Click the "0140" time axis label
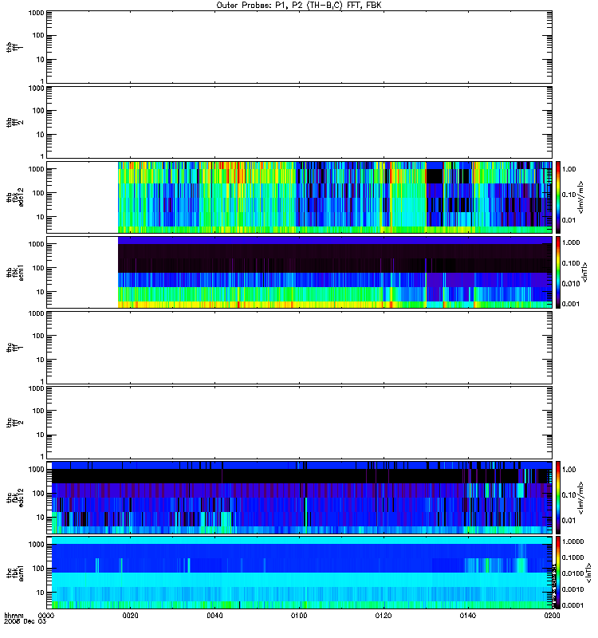The height and width of the screenshot is (638, 598). coord(468,616)
